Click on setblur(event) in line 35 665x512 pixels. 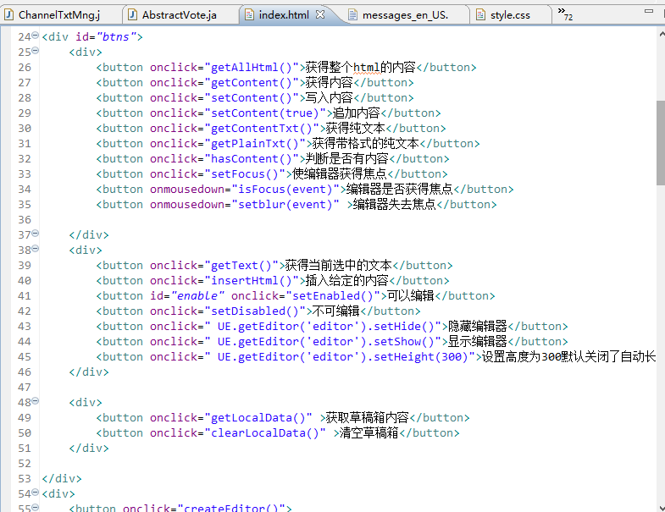285,205
